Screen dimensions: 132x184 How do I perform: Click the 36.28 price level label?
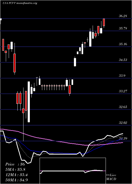123,16
